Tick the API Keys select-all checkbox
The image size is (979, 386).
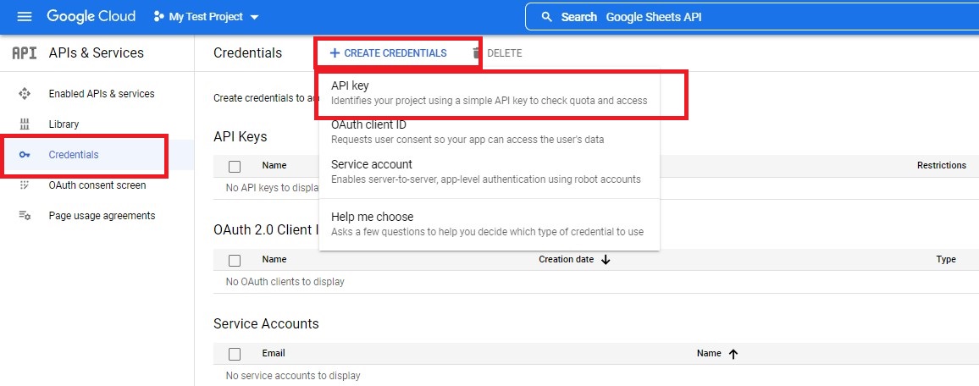235,167
